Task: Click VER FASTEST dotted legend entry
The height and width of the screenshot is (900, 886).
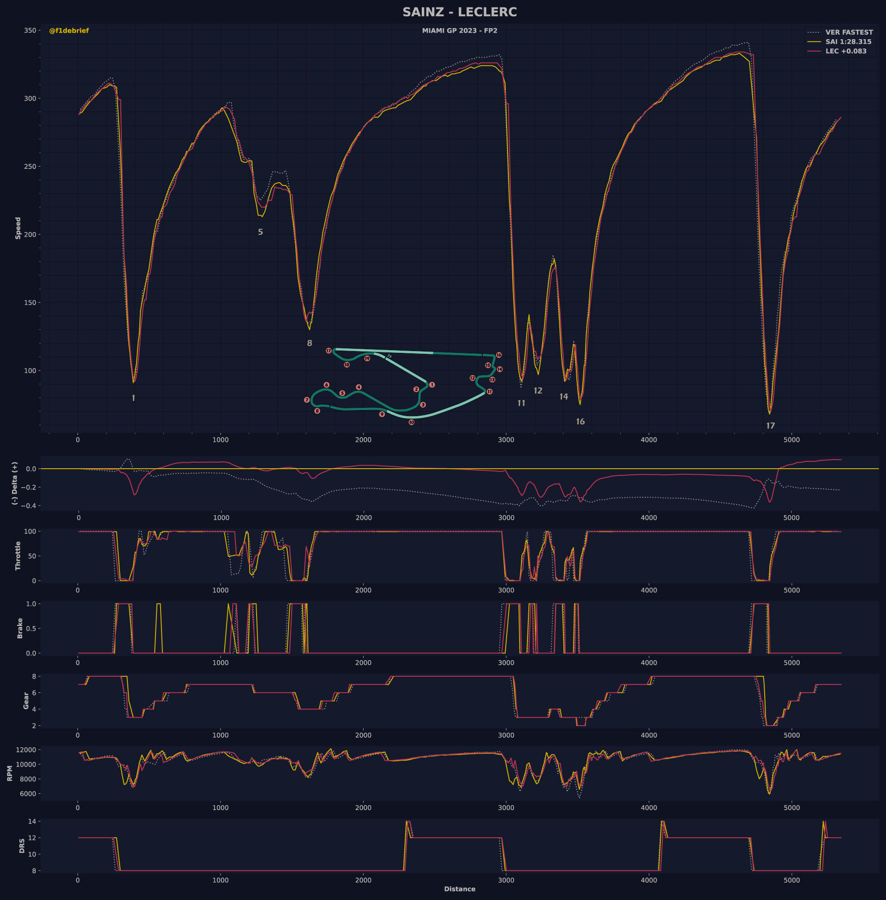Action: pyautogui.click(x=849, y=32)
